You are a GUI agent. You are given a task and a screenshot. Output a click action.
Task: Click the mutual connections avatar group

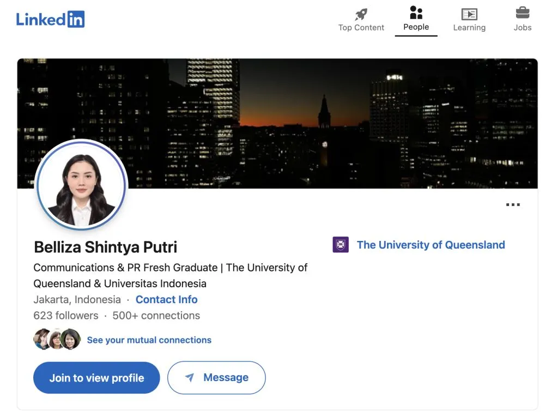[57, 339]
